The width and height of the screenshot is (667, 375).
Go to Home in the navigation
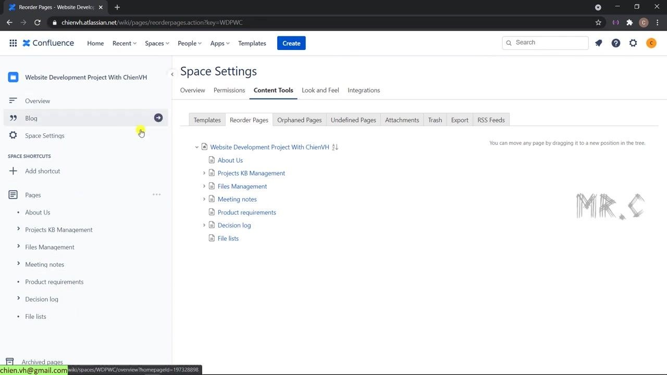(95, 43)
